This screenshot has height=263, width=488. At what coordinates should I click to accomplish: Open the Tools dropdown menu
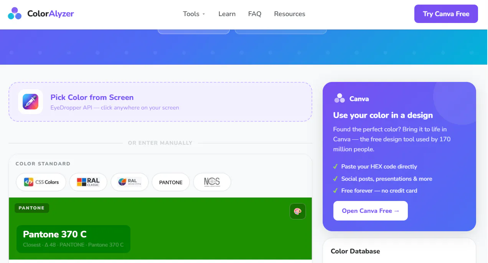click(x=194, y=14)
